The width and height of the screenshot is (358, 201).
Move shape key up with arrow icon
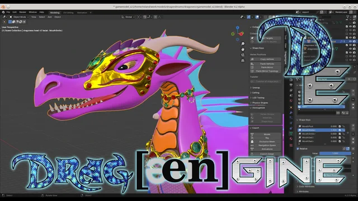click(353, 139)
